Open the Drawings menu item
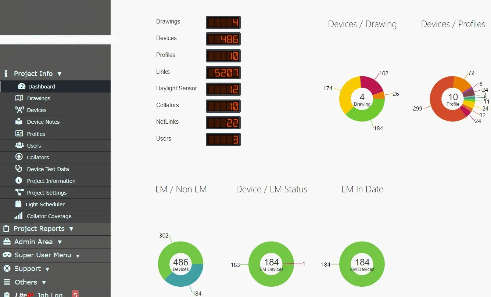The width and height of the screenshot is (491, 297). pyautogui.click(x=55, y=98)
